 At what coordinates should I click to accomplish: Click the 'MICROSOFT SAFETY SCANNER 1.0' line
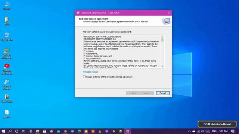coord(100,39)
